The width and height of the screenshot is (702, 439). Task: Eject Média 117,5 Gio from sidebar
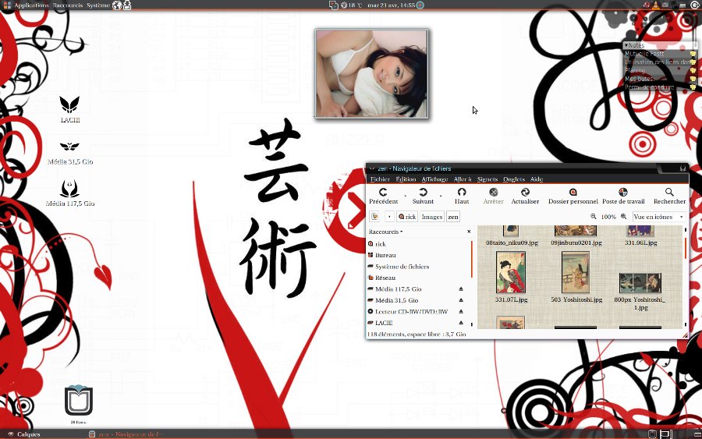(x=461, y=289)
